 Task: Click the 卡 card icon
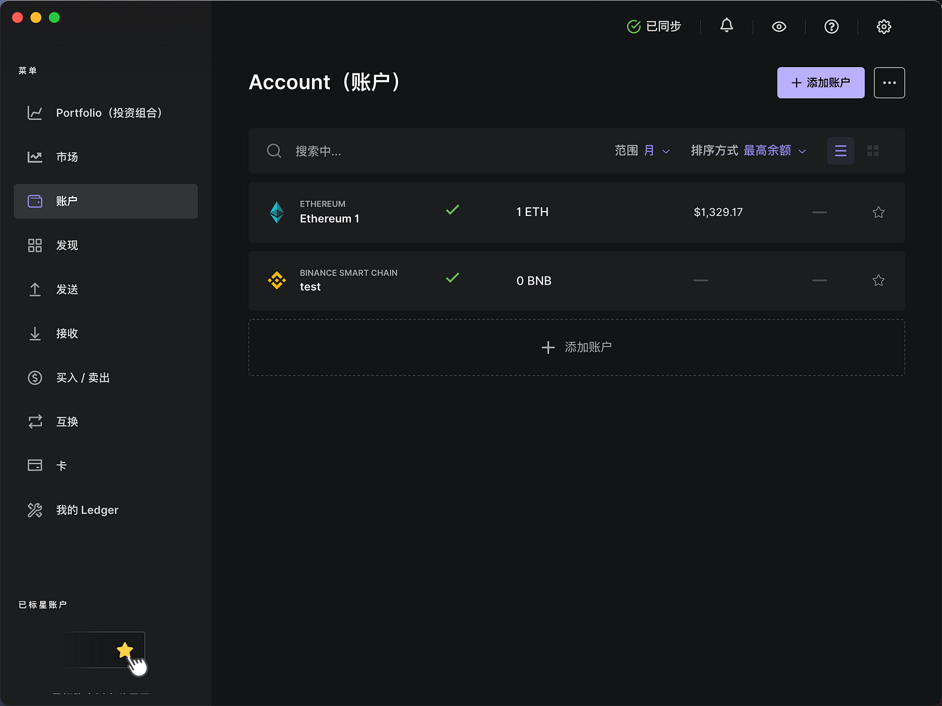tap(35, 465)
